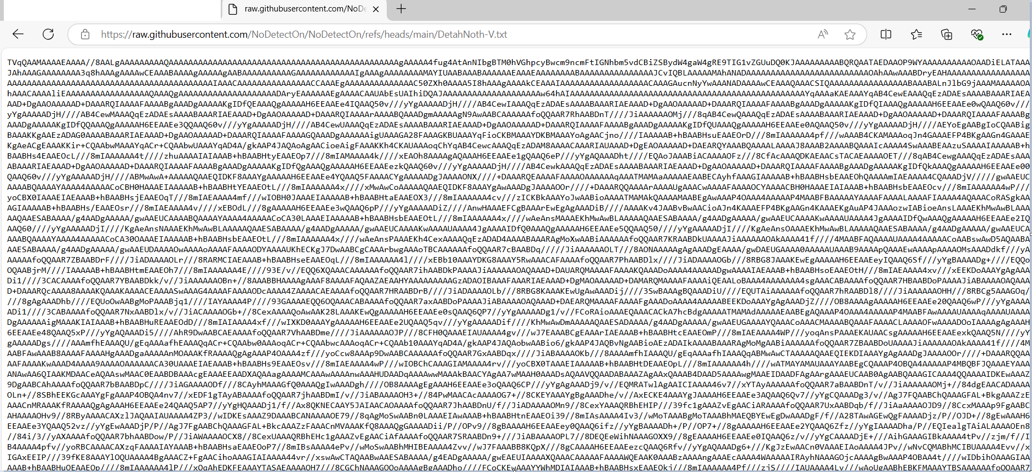Restore down the browser window
Screen dimensions: 1032x472
[x=1003, y=9]
